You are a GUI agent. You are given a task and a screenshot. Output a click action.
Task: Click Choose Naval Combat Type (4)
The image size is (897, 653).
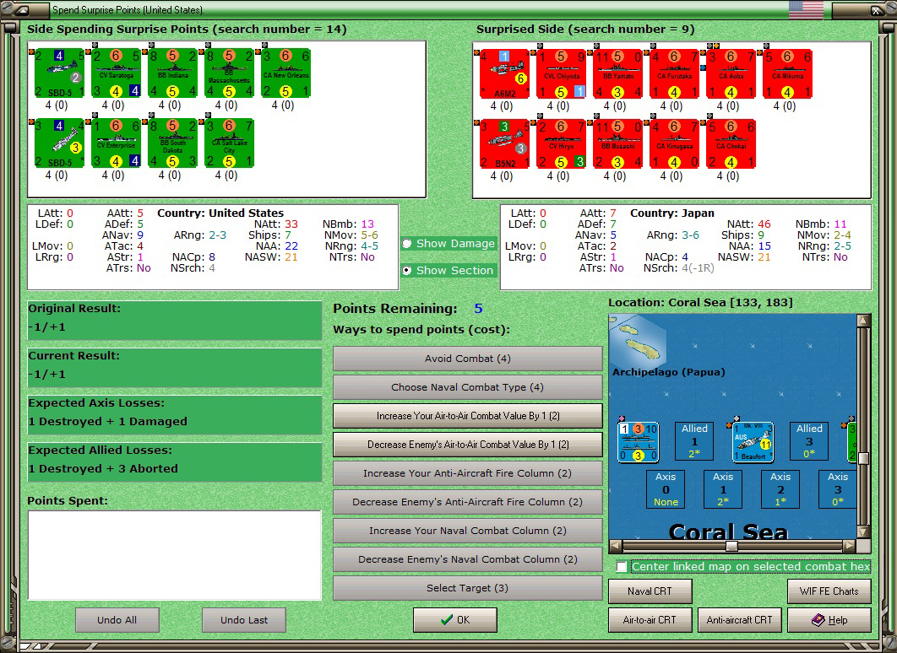(467, 387)
